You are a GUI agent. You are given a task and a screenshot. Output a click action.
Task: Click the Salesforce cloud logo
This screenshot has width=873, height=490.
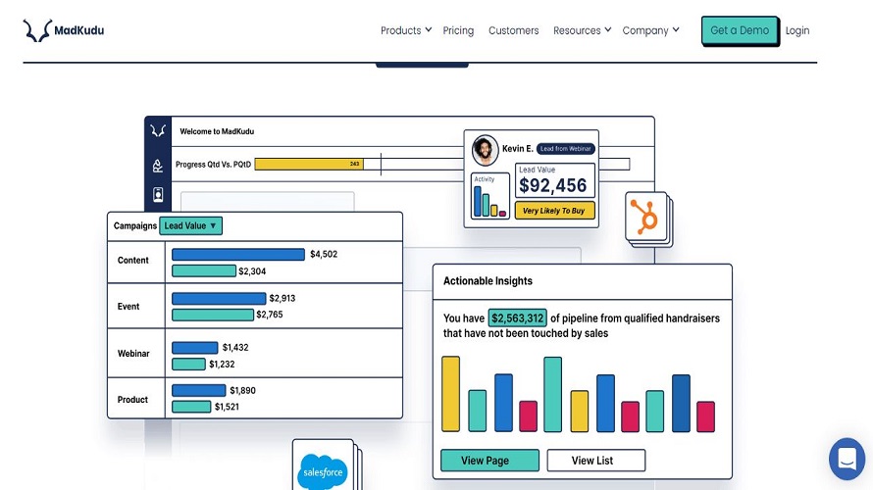point(323,472)
